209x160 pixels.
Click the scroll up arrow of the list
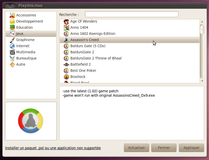click(202, 22)
